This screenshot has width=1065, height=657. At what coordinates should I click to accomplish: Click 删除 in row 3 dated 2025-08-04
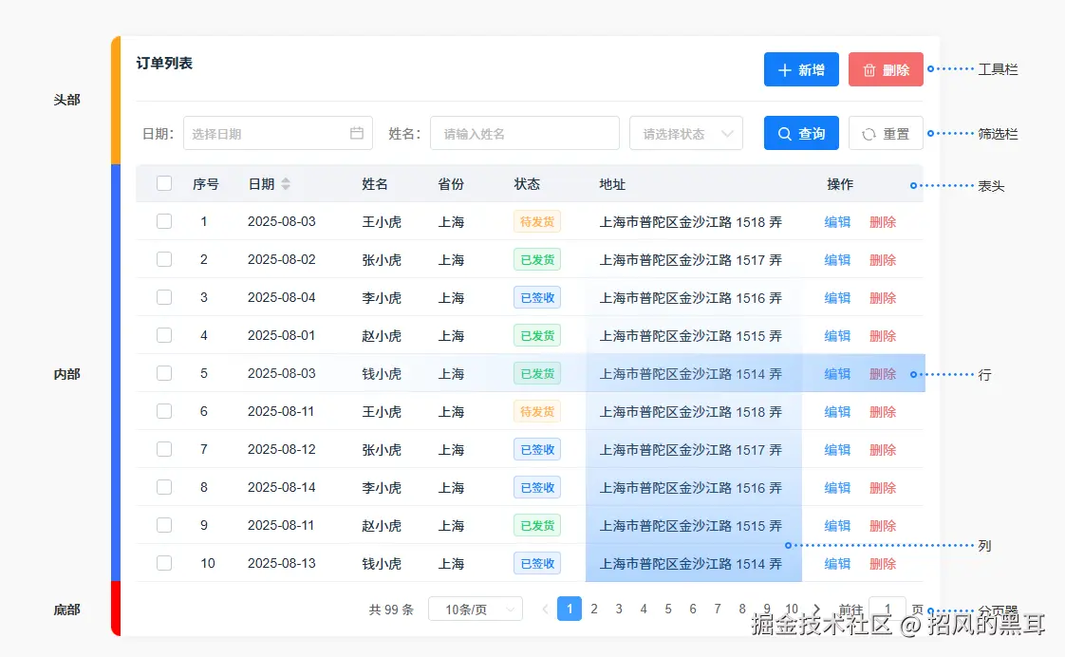tap(883, 297)
